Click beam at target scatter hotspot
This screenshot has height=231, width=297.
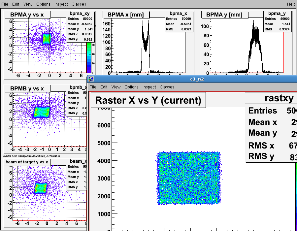[x=41, y=188]
